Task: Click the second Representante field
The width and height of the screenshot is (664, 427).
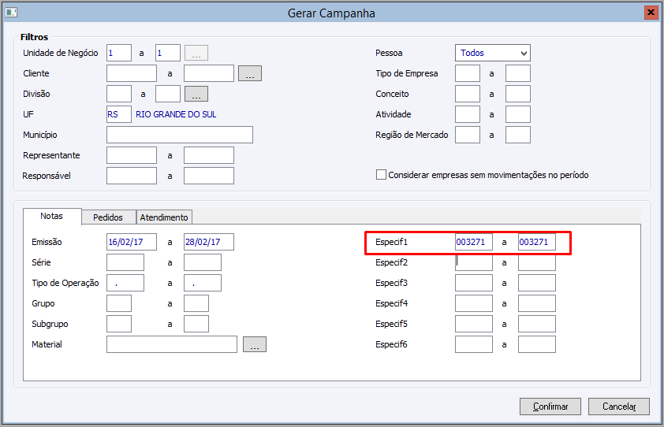Action: [x=209, y=155]
